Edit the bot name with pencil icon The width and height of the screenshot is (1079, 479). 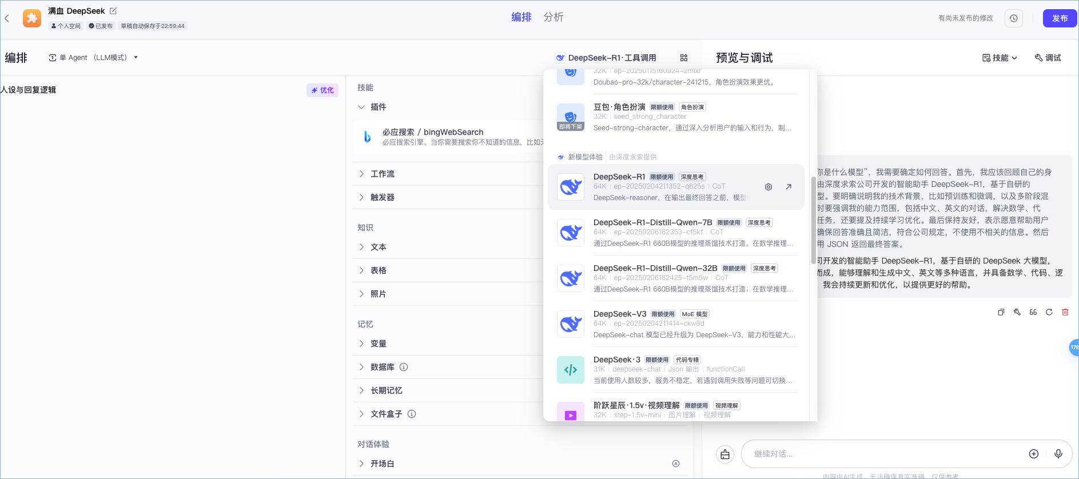pyautogui.click(x=113, y=11)
